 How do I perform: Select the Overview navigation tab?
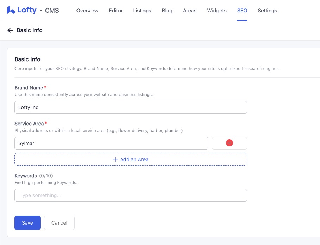87,11
